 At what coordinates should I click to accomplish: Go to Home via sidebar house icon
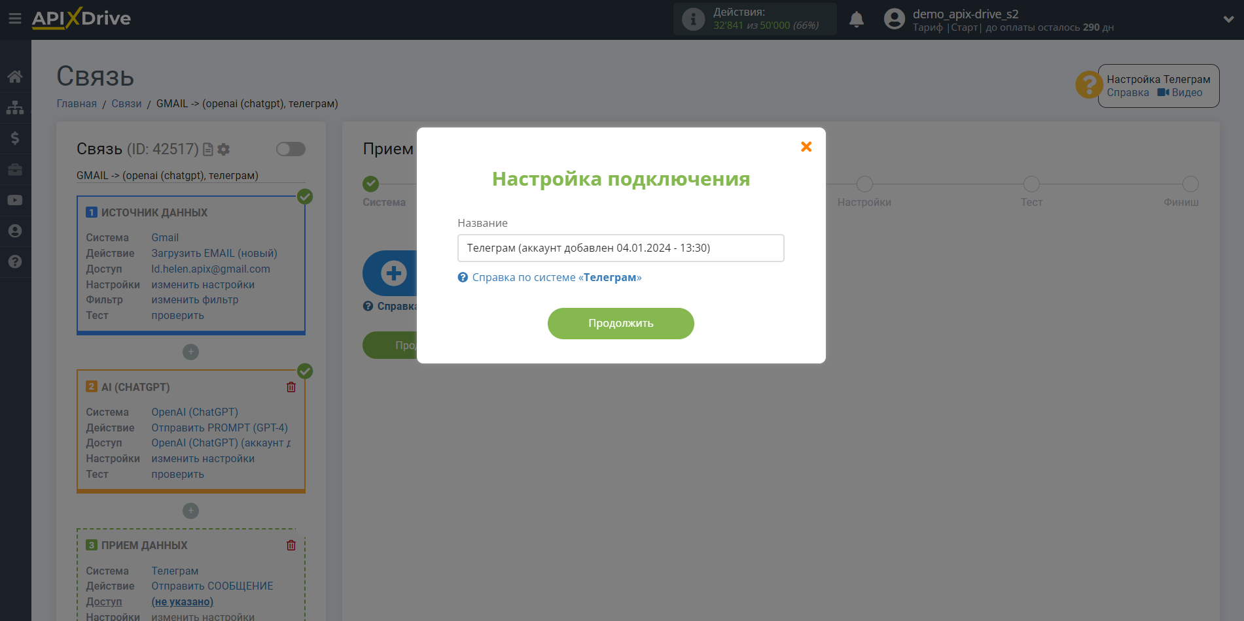click(x=15, y=76)
